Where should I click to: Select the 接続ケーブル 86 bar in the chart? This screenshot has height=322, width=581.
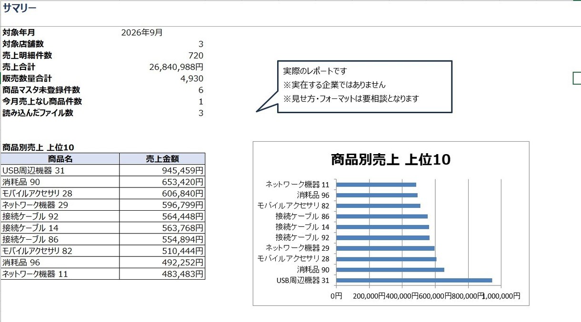tap(382, 216)
